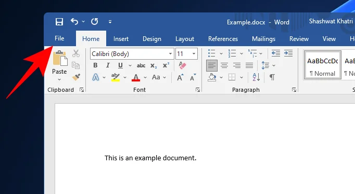
Task: Click Decrease Indent icon
Action: pyautogui.click(x=275, y=53)
